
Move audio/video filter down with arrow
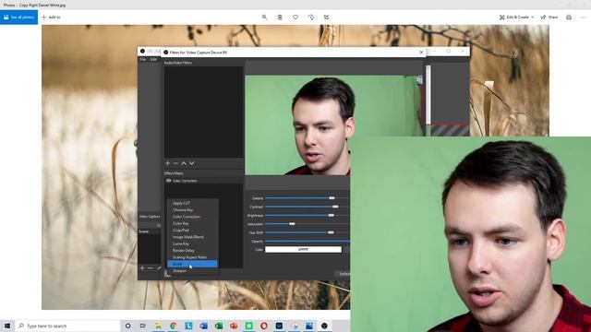[x=192, y=163]
